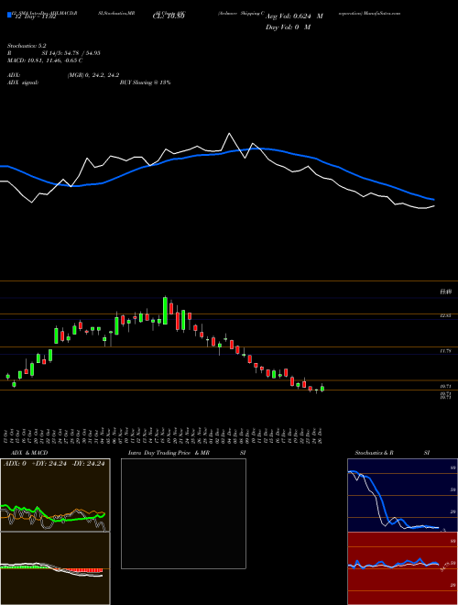The height and width of the screenshot is (605, 458).
Task: Click the 'ADX signal:' label
Action: click(22, 82)
